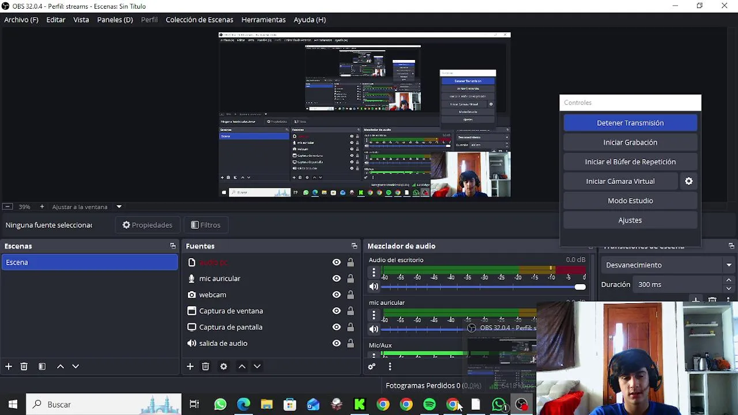Hide the Captura de pantalla source
Screen dimensions: 738x415
coord(337,327)
